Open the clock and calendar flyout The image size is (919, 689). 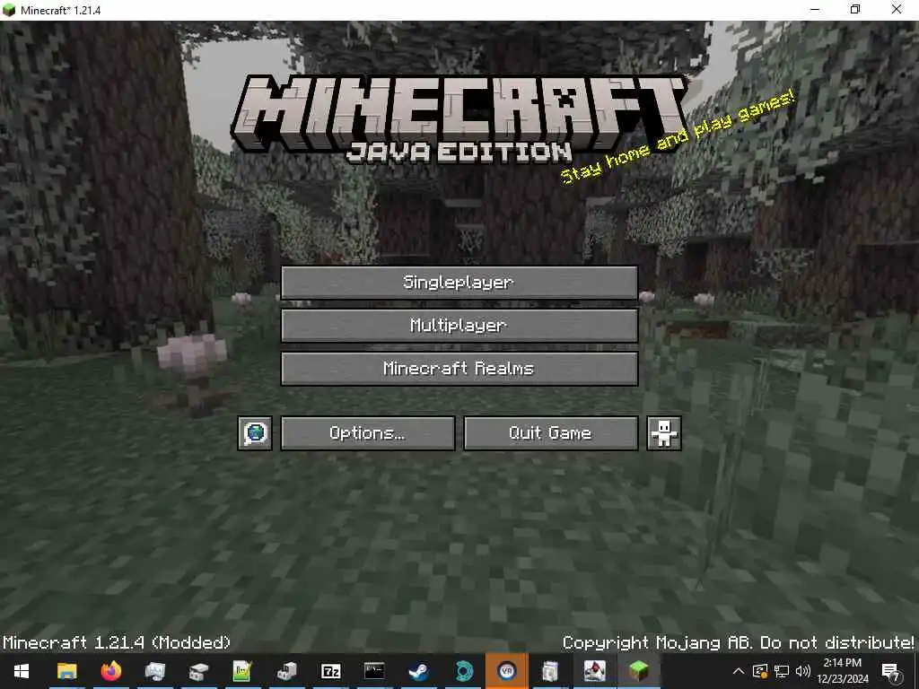(843, 671)
